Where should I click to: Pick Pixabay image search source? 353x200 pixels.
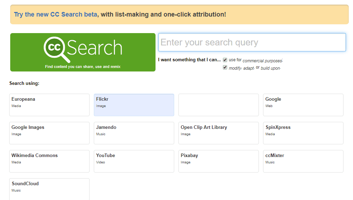coord(219,161)
